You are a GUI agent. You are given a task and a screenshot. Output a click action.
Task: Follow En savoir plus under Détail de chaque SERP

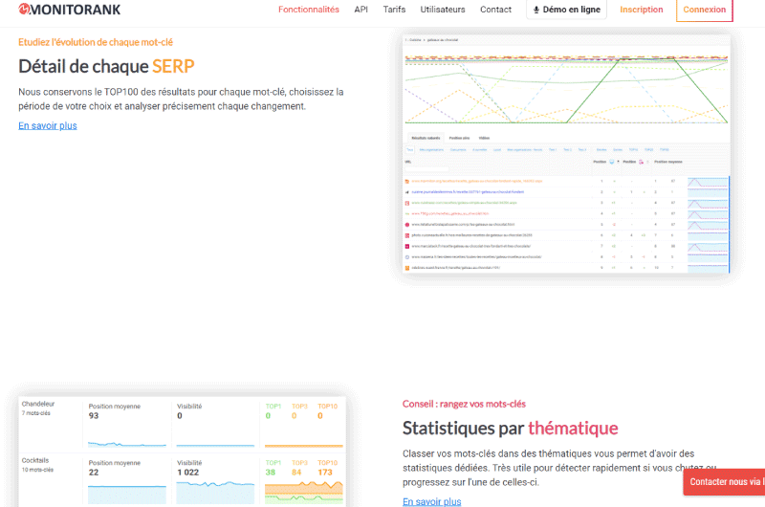coord(48,125)
